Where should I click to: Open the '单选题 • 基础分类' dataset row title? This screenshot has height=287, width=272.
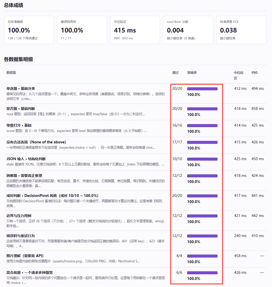pyautogui.click(x=21, y=89)
